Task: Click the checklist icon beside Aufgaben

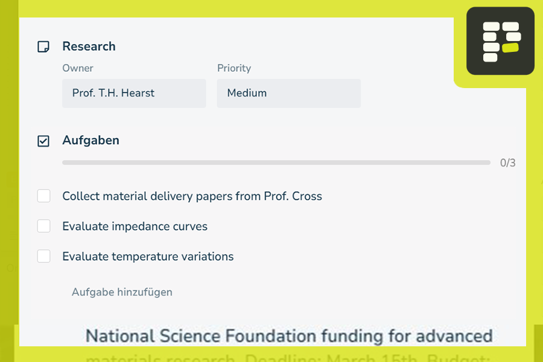Action: (x=43, y=141)
